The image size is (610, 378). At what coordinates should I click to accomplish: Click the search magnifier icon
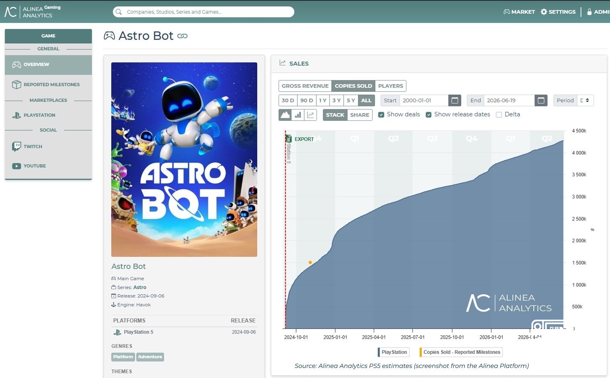tap(119, 12)
